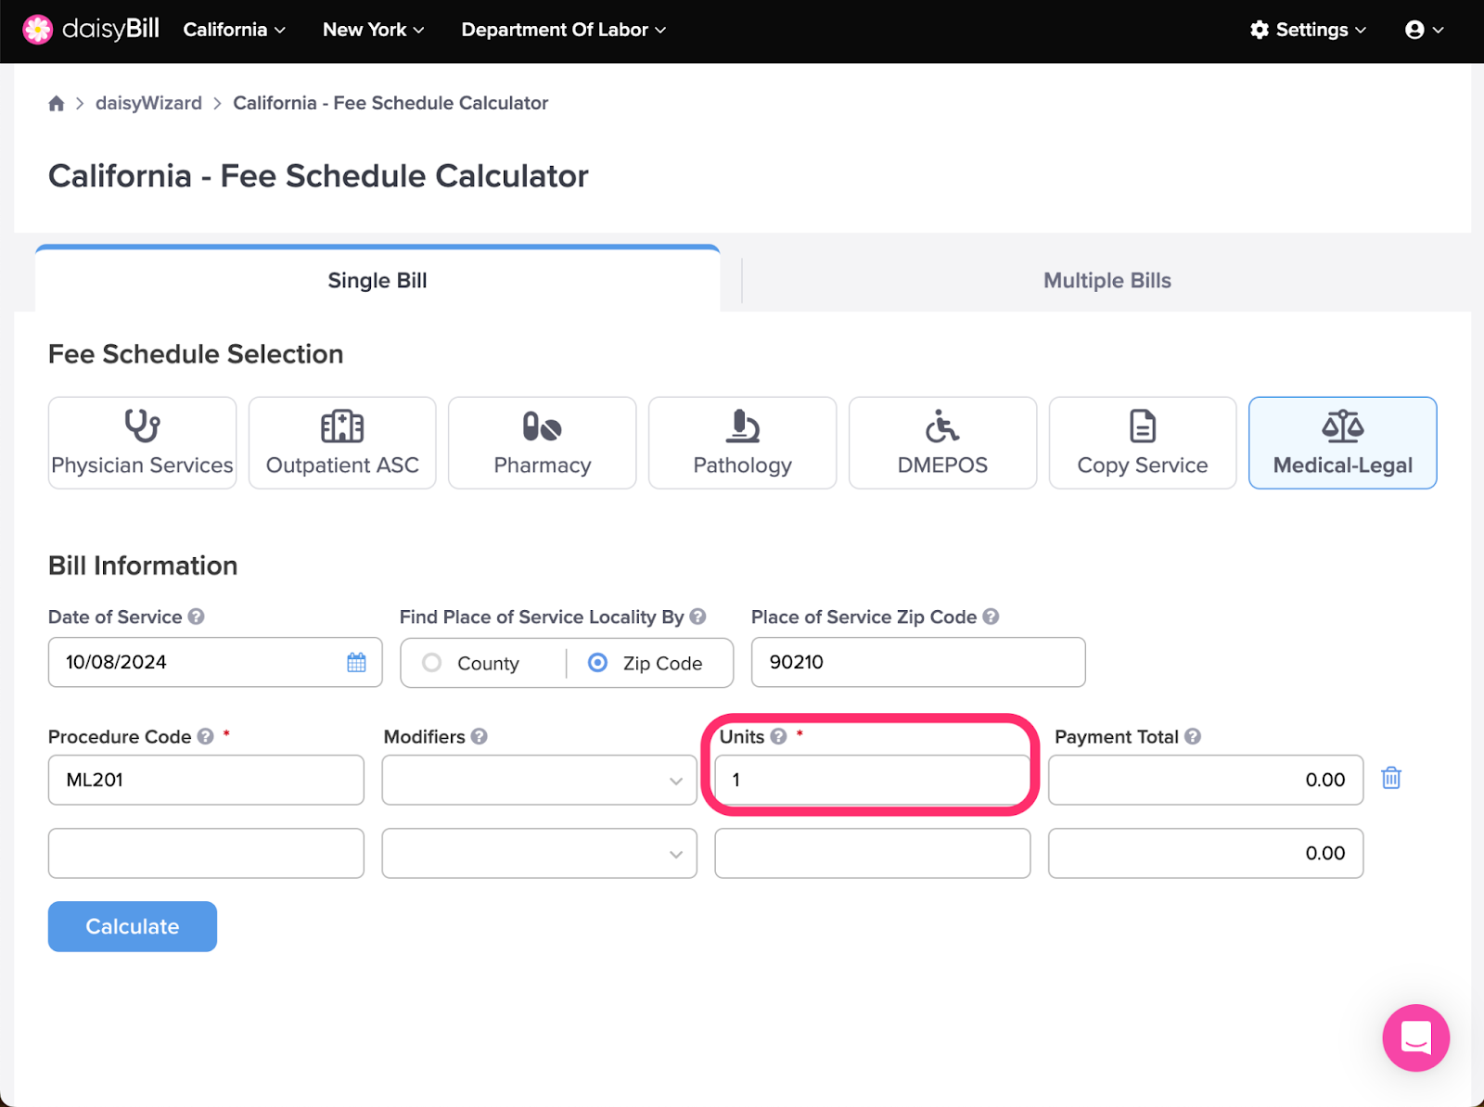Image resolution: width=1484 pixels, height=1107 pixels.
Task: Click the Procedure Code help icon
Action: click(x=205, y=736)
